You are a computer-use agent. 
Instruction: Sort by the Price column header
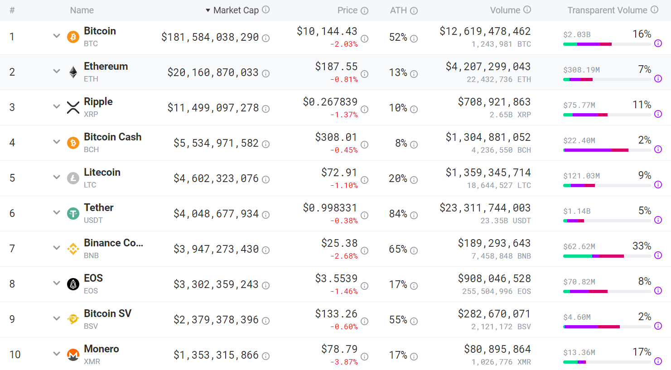pos(348,10)
